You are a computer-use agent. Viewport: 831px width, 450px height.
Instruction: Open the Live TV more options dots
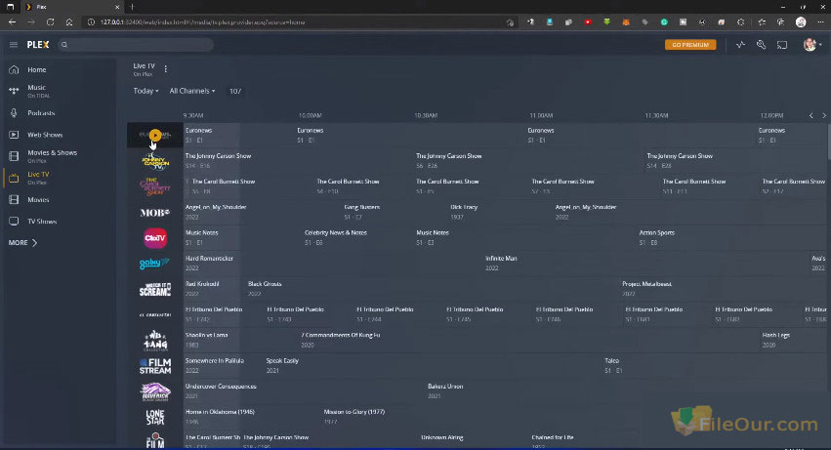(166, 69)
